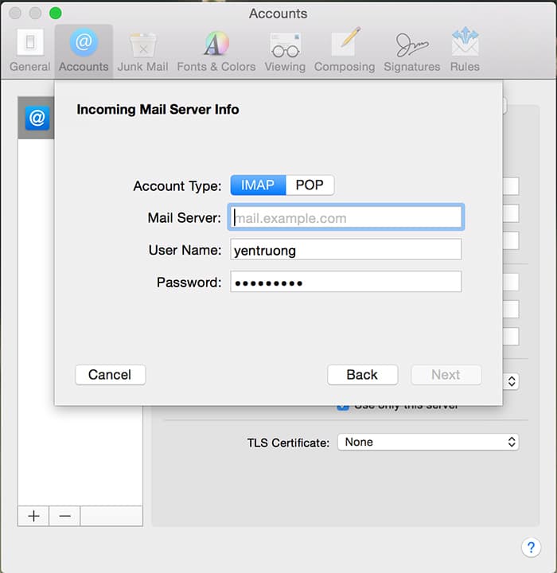
Task: Click the Cancel button
Action: [110, 375]
